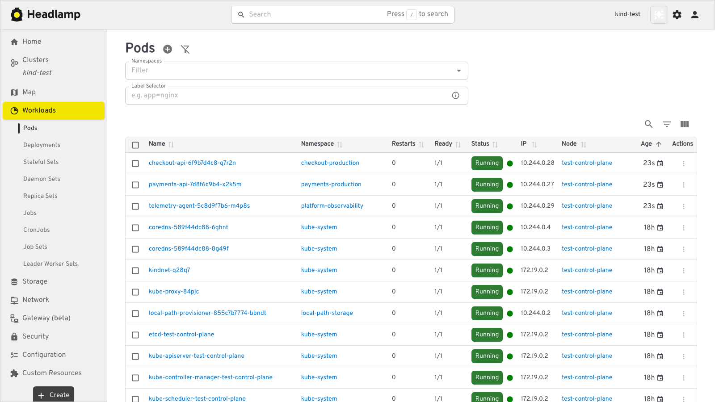Select the kube-proxy-84pjc row checkbox

[135, 292]
